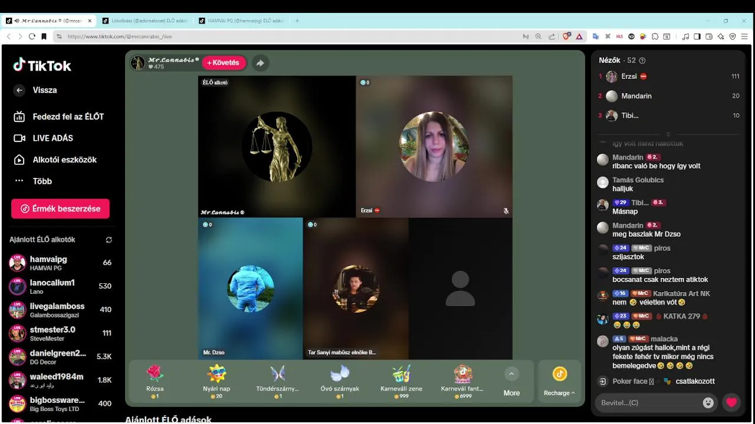This screenshot has width=755, height=424.
Task: Click the Tar Sanyi guest tile
Action: (x=356, y=289)
